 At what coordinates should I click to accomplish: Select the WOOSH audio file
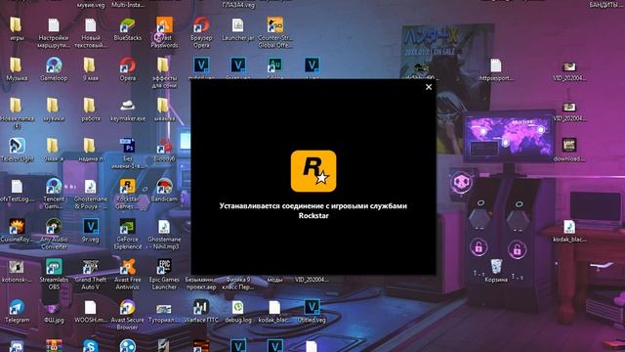click(x=91, y=311)
